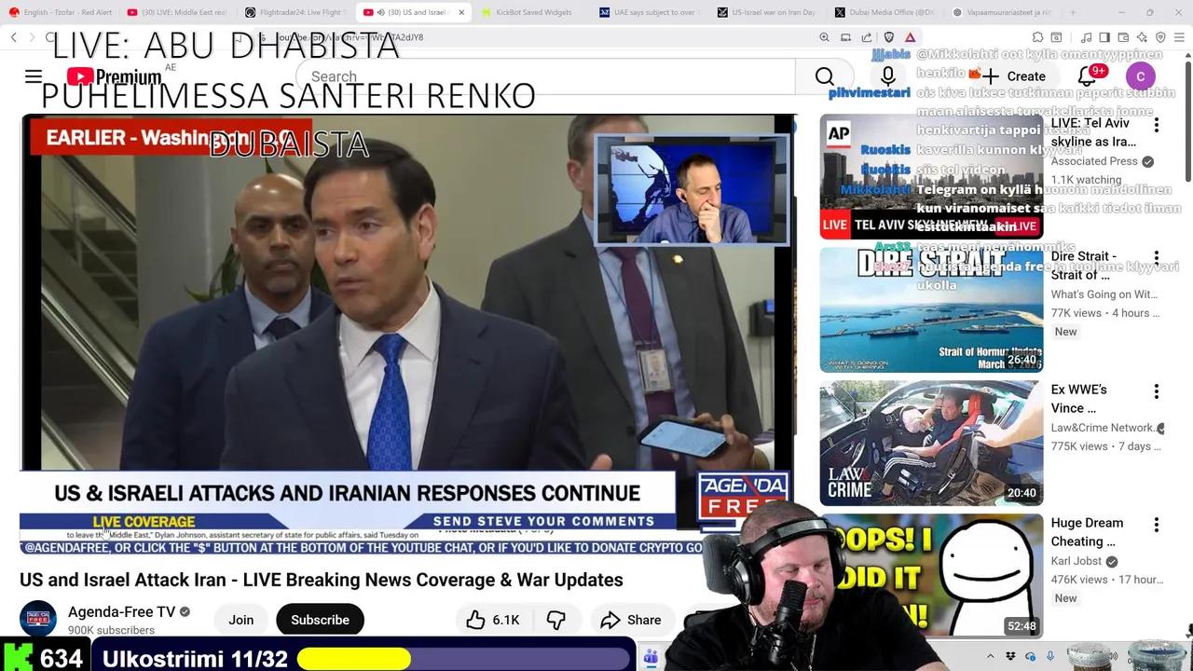Click What's Going on Wit... channel name
This screenshot has width=1193, height=671.
pyautogui.click(x=1104, y=294)
